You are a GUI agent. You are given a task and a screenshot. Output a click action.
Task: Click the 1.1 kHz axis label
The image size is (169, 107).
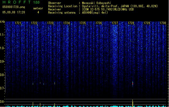(x=2, y=35)
